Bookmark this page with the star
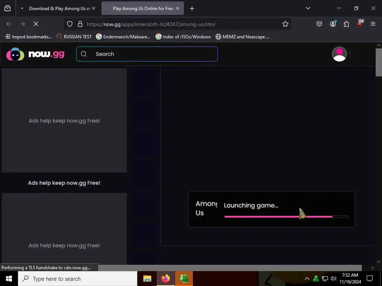 pyautogui.click(x=285, y=24)
